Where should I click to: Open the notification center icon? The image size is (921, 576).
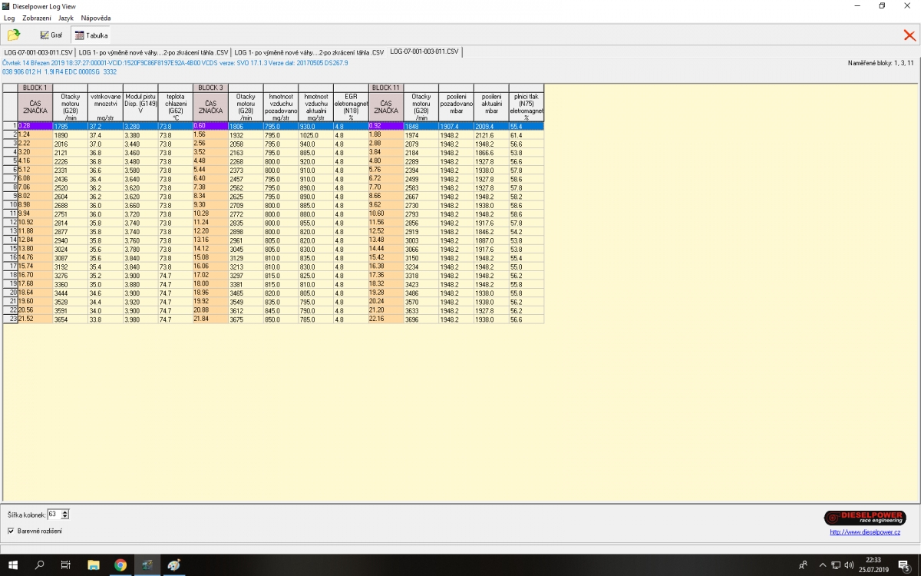[904, 565]
